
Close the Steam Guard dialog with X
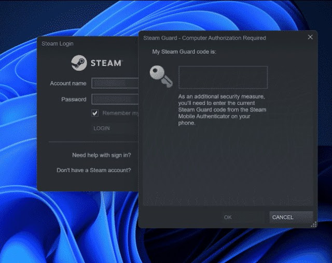pyautogui.click(x=310, y=37)
